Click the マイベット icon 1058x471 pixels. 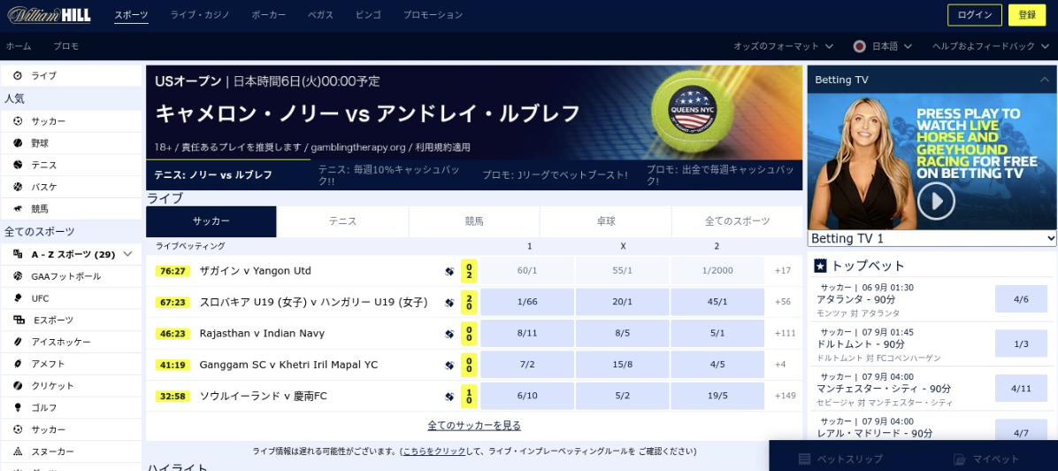959,459
